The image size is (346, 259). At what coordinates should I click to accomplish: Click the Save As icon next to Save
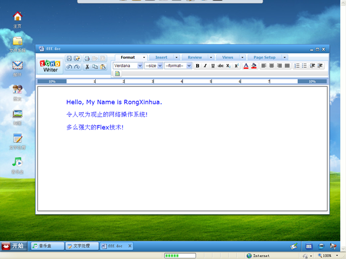tap(77, 58)
